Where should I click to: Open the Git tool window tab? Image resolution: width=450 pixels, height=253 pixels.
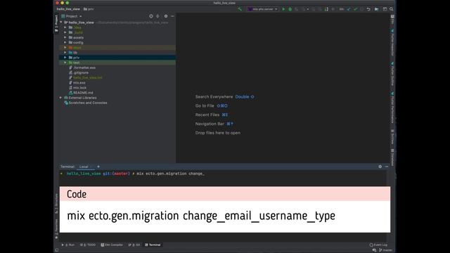pyautogui.click(x=134, y=245)
